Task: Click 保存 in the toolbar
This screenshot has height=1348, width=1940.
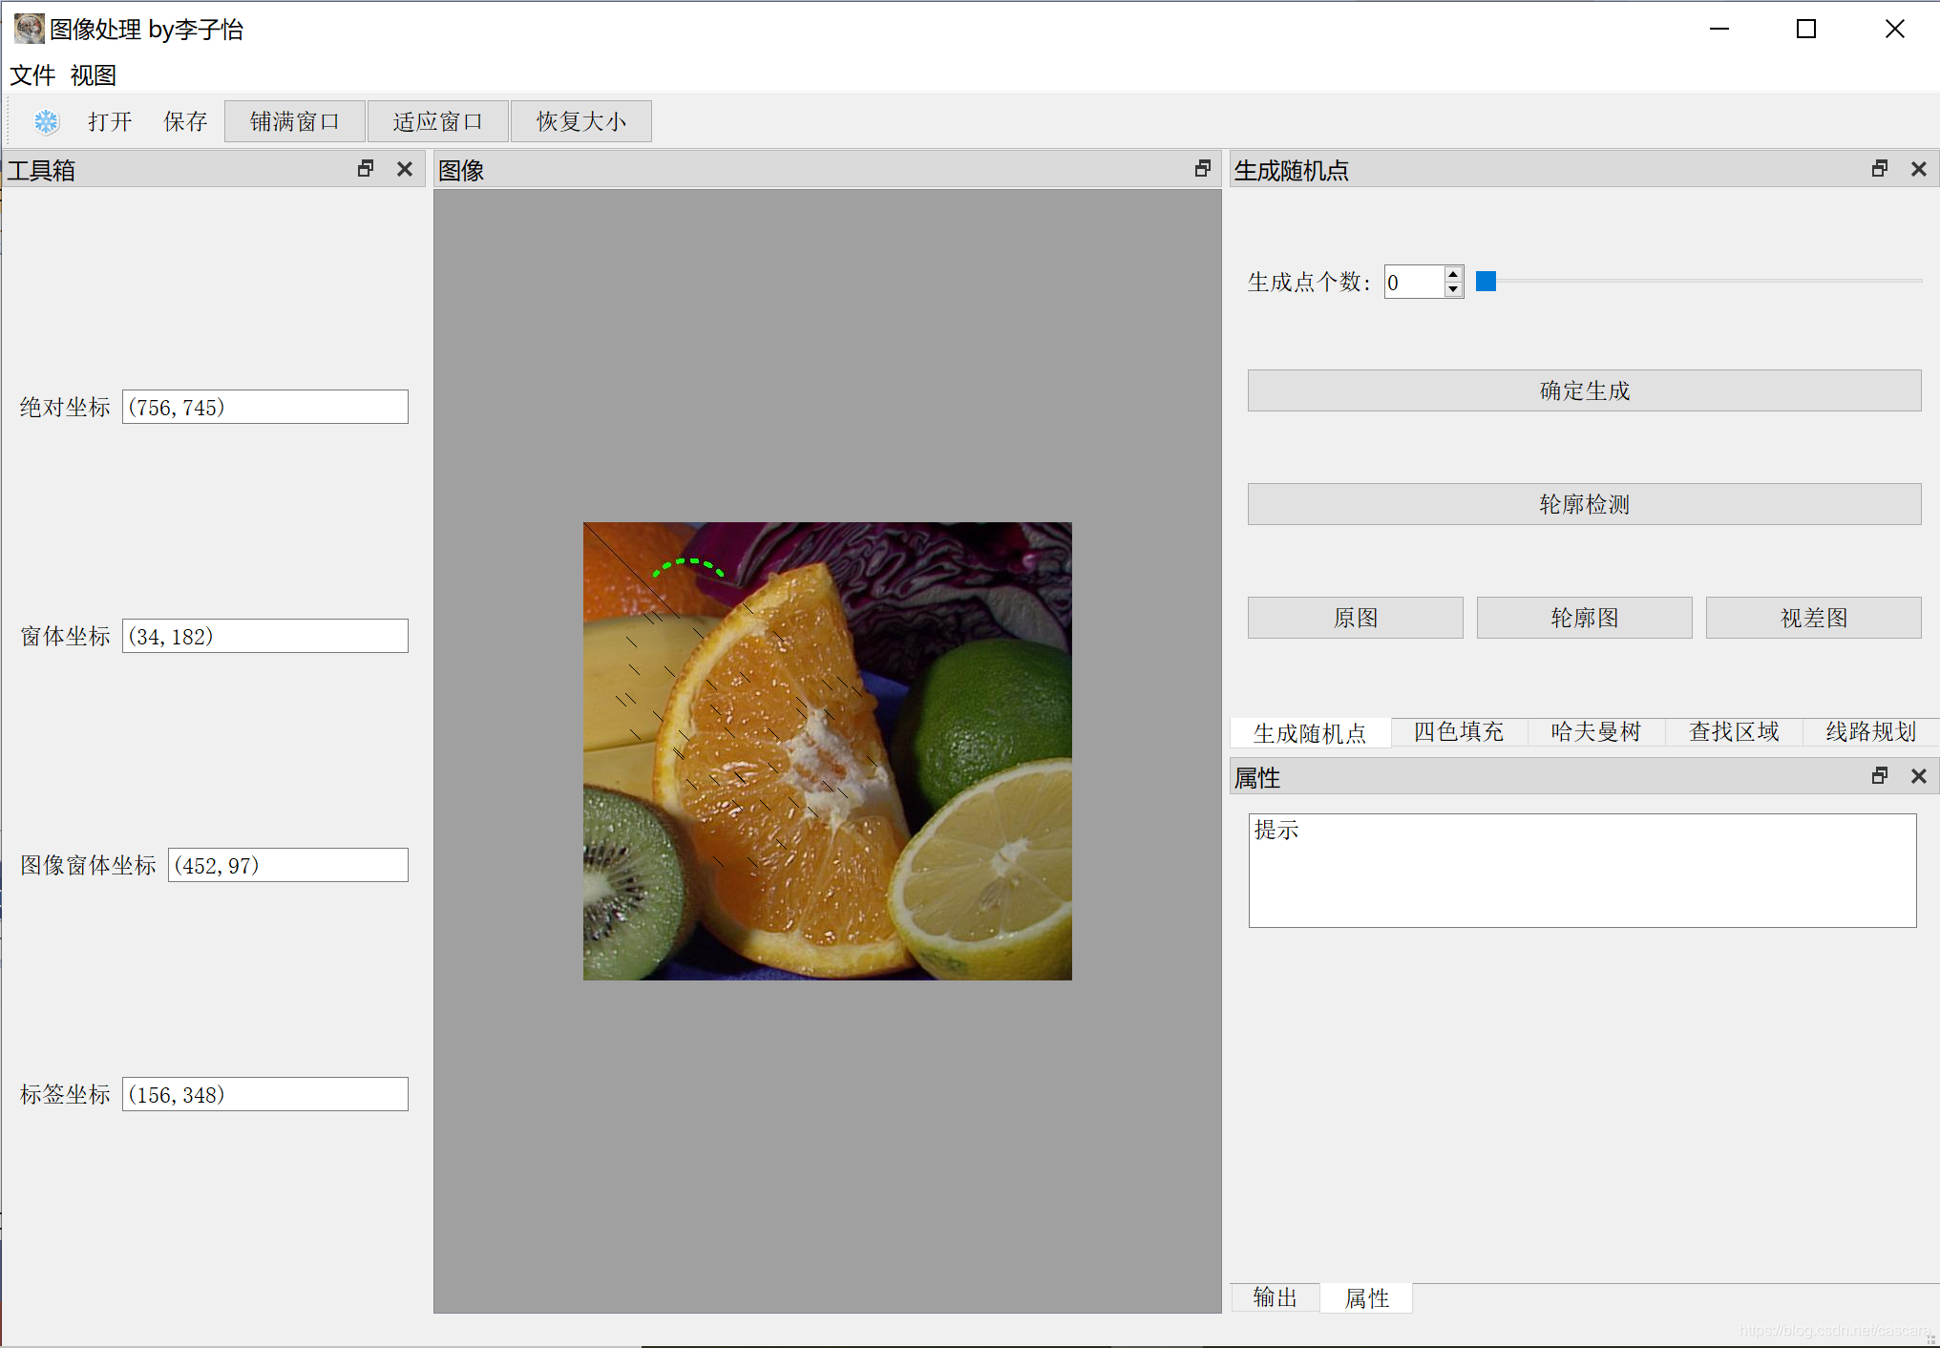Action: click(185, 121)
